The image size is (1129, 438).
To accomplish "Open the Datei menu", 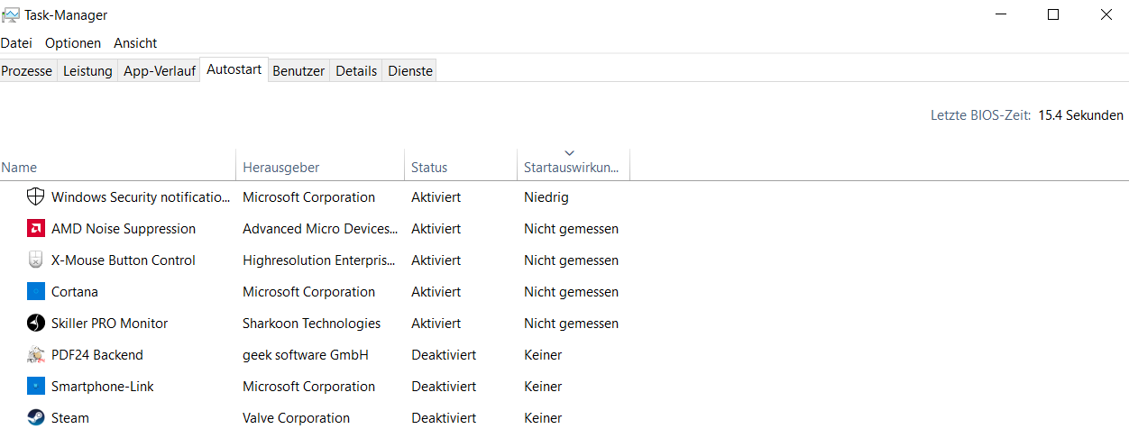I will (x=16, y=43).
